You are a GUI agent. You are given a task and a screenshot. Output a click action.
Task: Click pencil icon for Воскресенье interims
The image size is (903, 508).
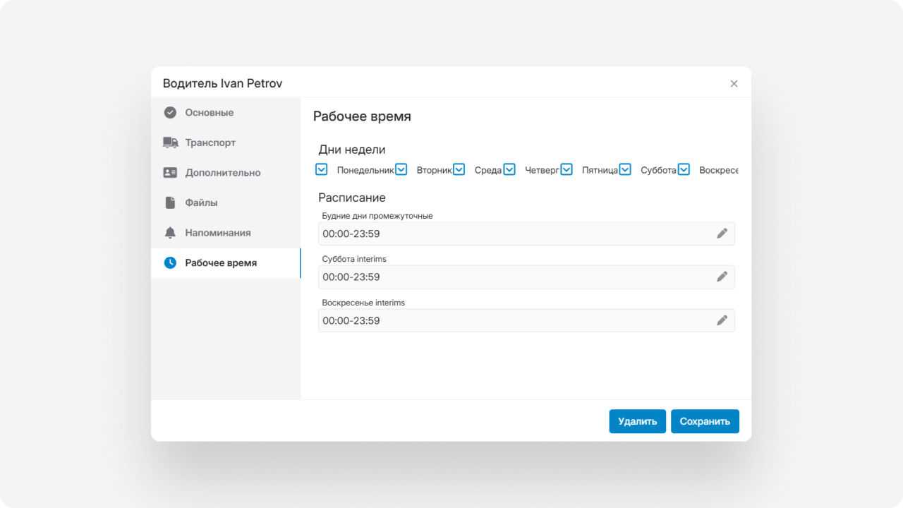(x=722, y=320)
